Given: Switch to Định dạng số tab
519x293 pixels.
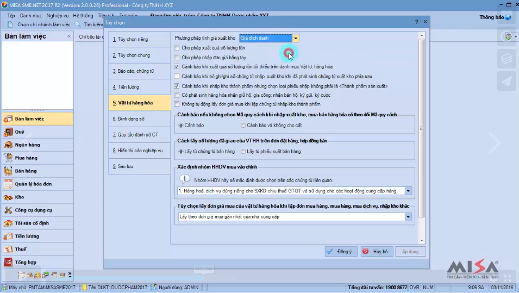Looking at the screenshot, I should [139, 119].
